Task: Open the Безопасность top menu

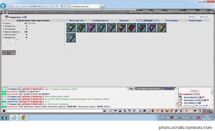Action: point(173,10)
